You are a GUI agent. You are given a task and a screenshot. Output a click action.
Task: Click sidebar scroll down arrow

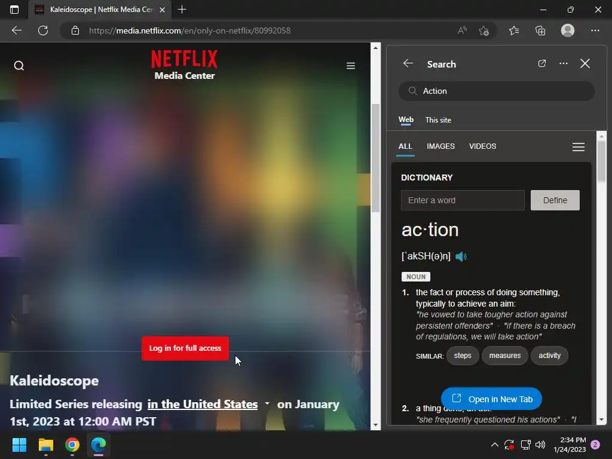pos(601,420)
